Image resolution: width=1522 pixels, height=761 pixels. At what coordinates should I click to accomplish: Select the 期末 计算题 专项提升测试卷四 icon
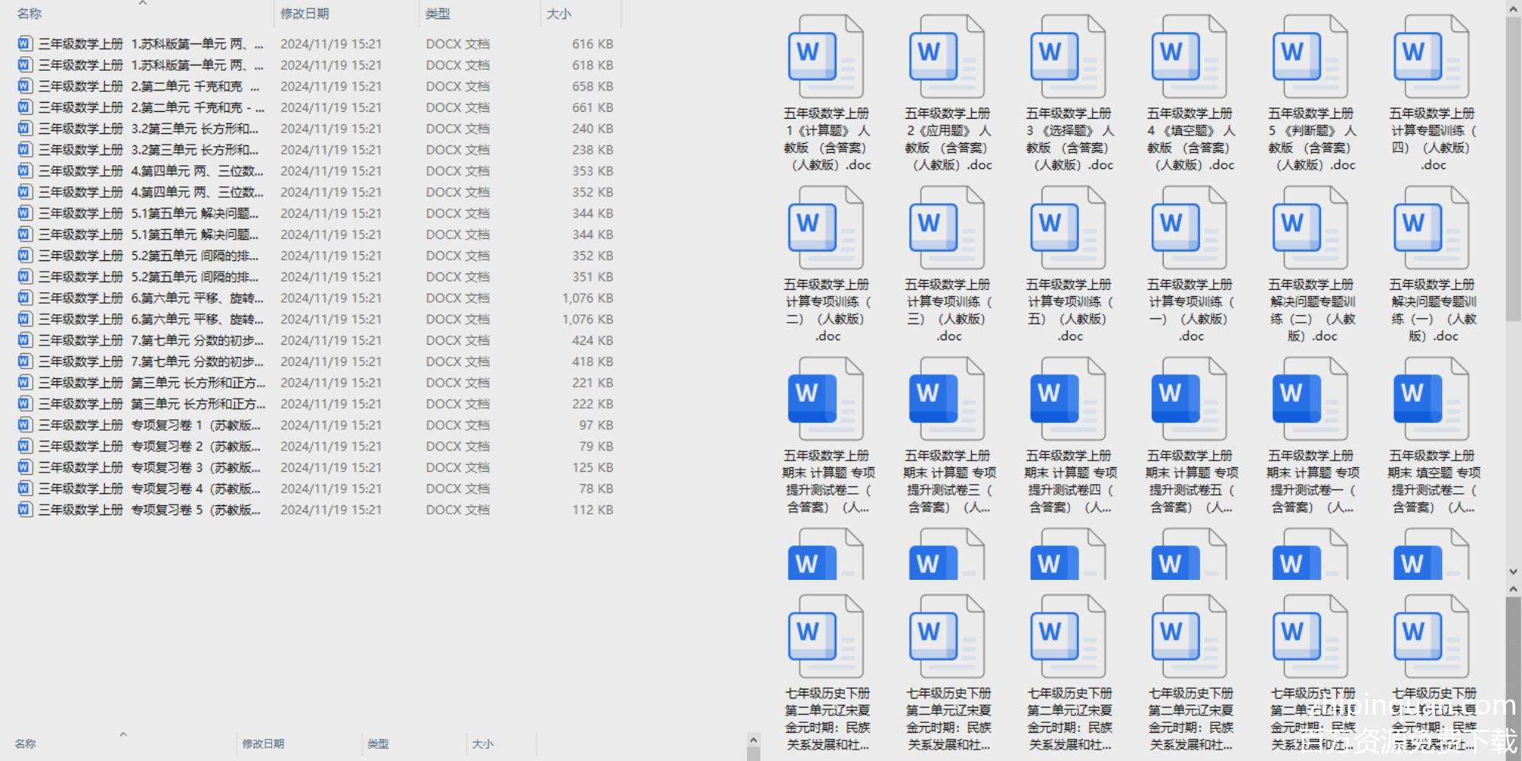coord(1067,400)
